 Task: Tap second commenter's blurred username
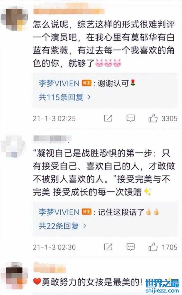[52, 138]
